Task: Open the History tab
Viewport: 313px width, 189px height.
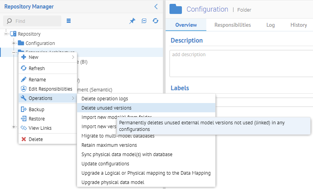Action: pos(298,25)
